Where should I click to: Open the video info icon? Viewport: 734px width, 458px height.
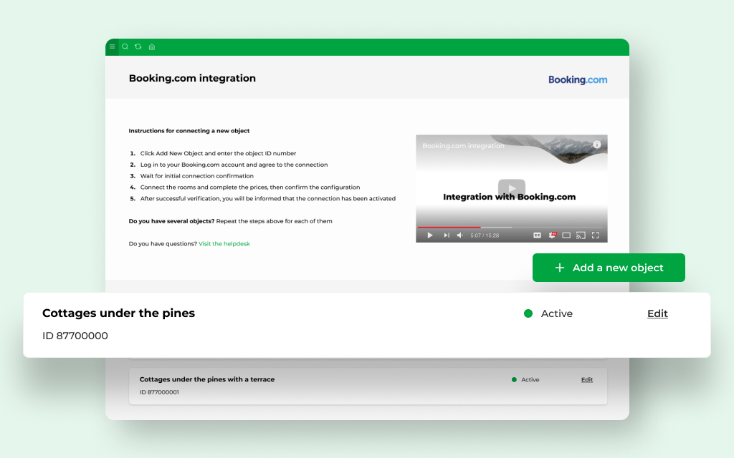[597, 145]
